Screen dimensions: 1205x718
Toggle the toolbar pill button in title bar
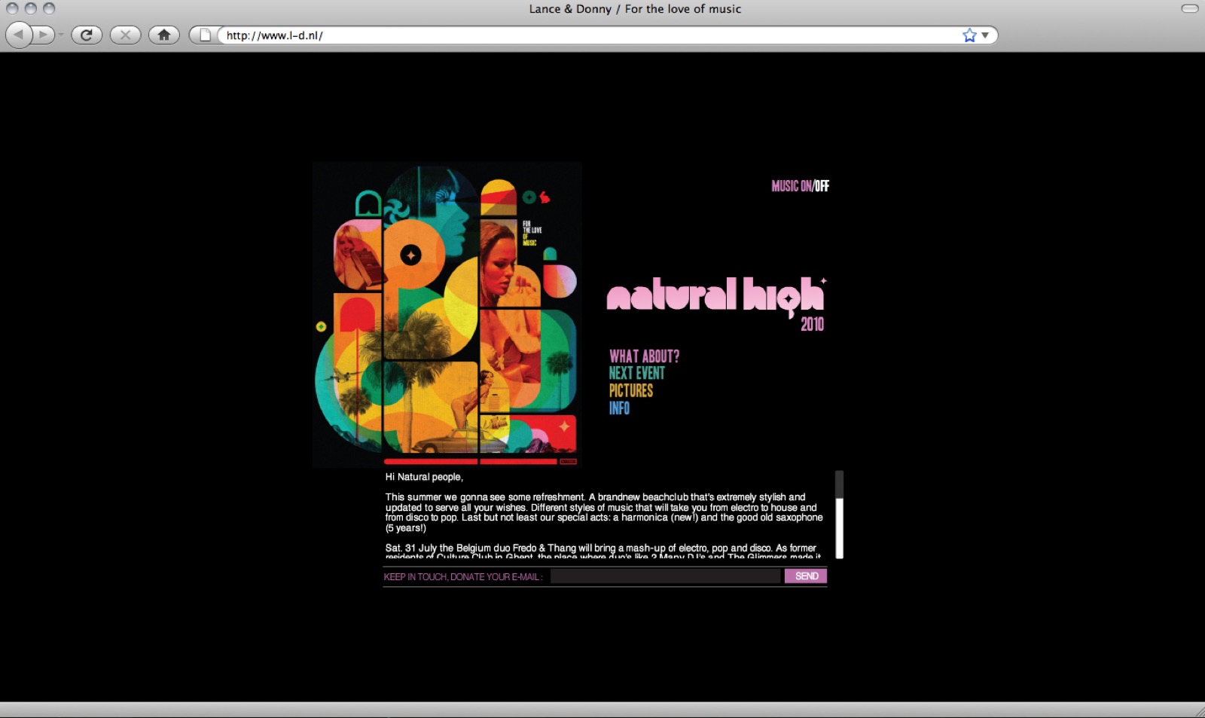[1190, 8]
